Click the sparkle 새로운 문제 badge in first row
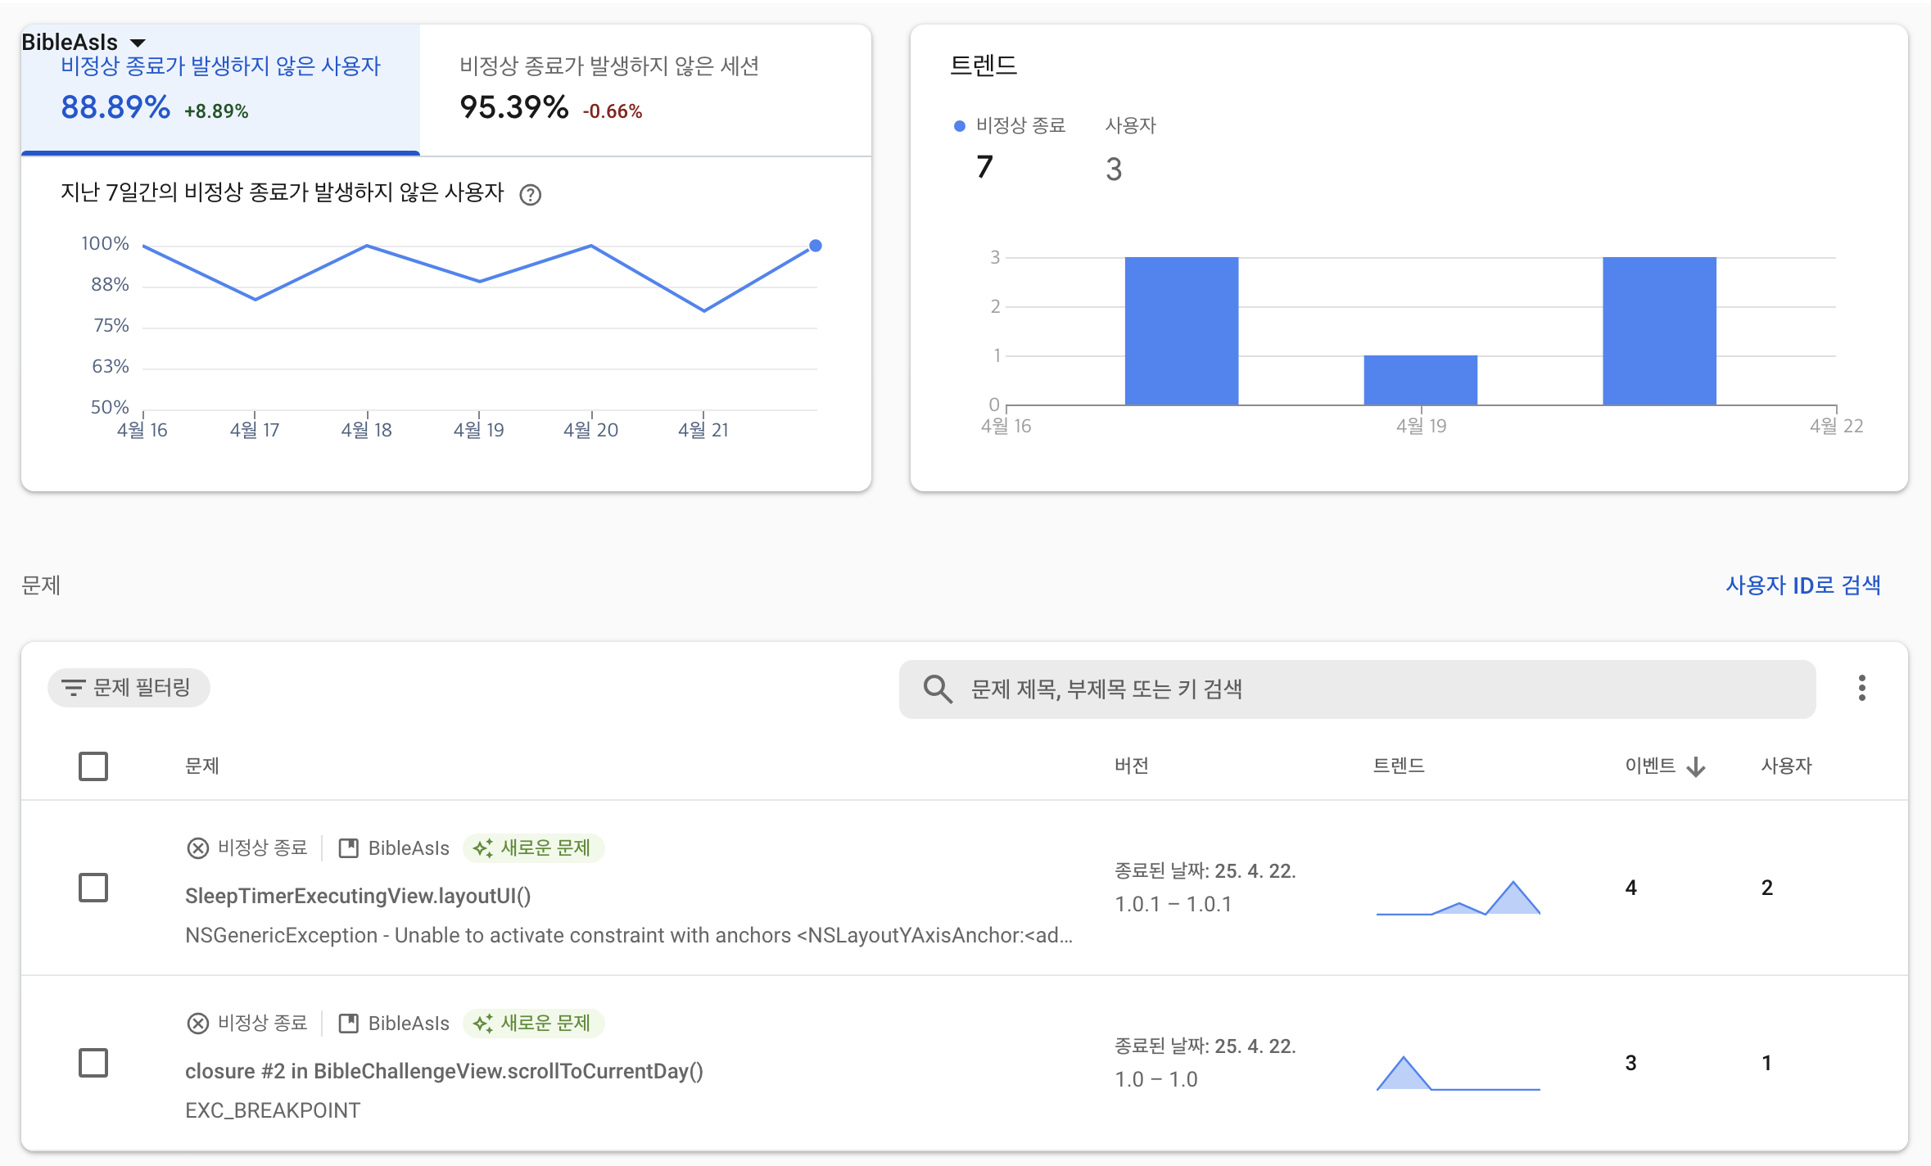 (x=534, y=848)
